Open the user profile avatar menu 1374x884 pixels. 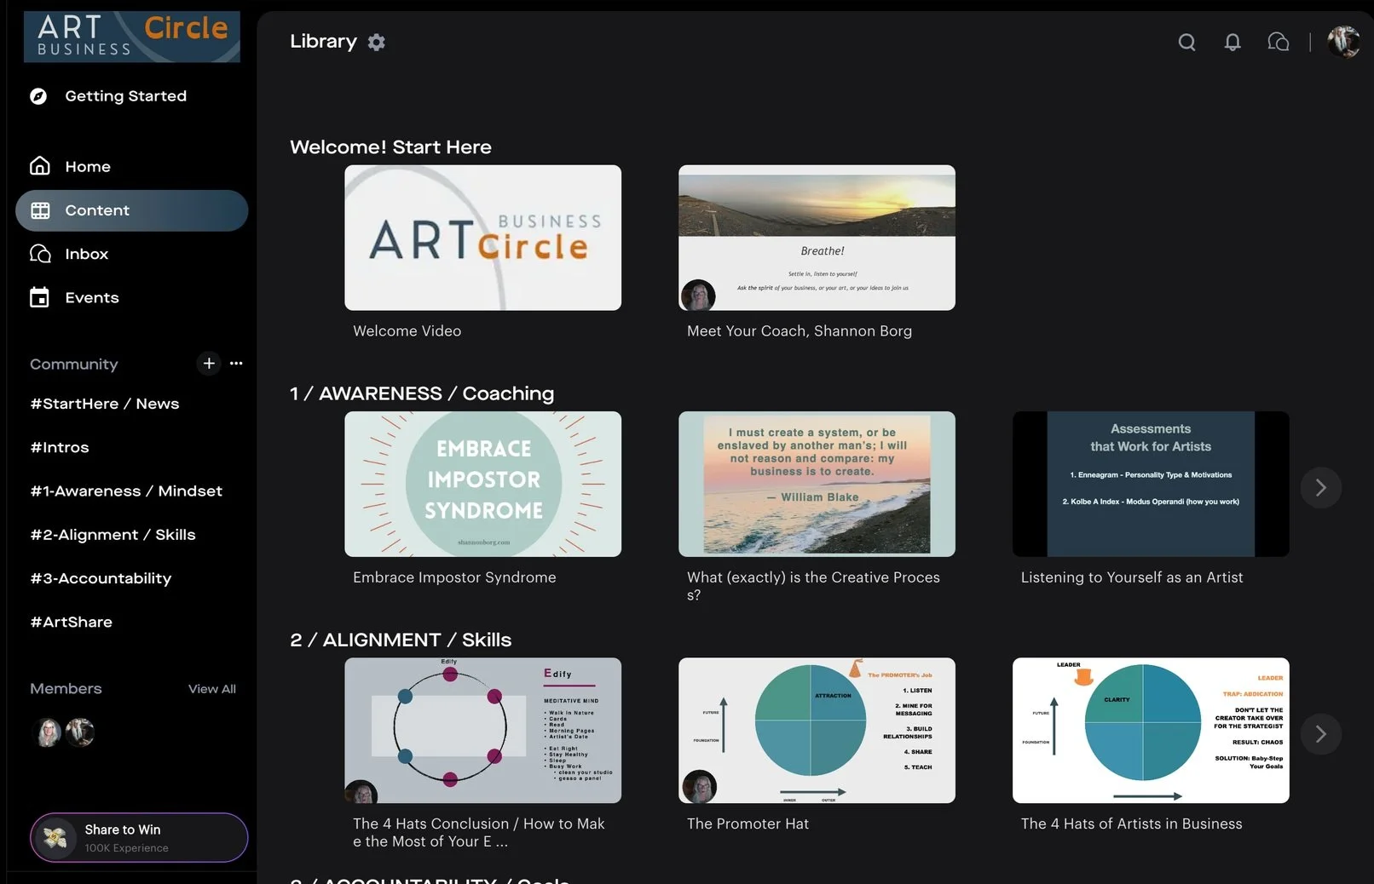(1344, 42)
